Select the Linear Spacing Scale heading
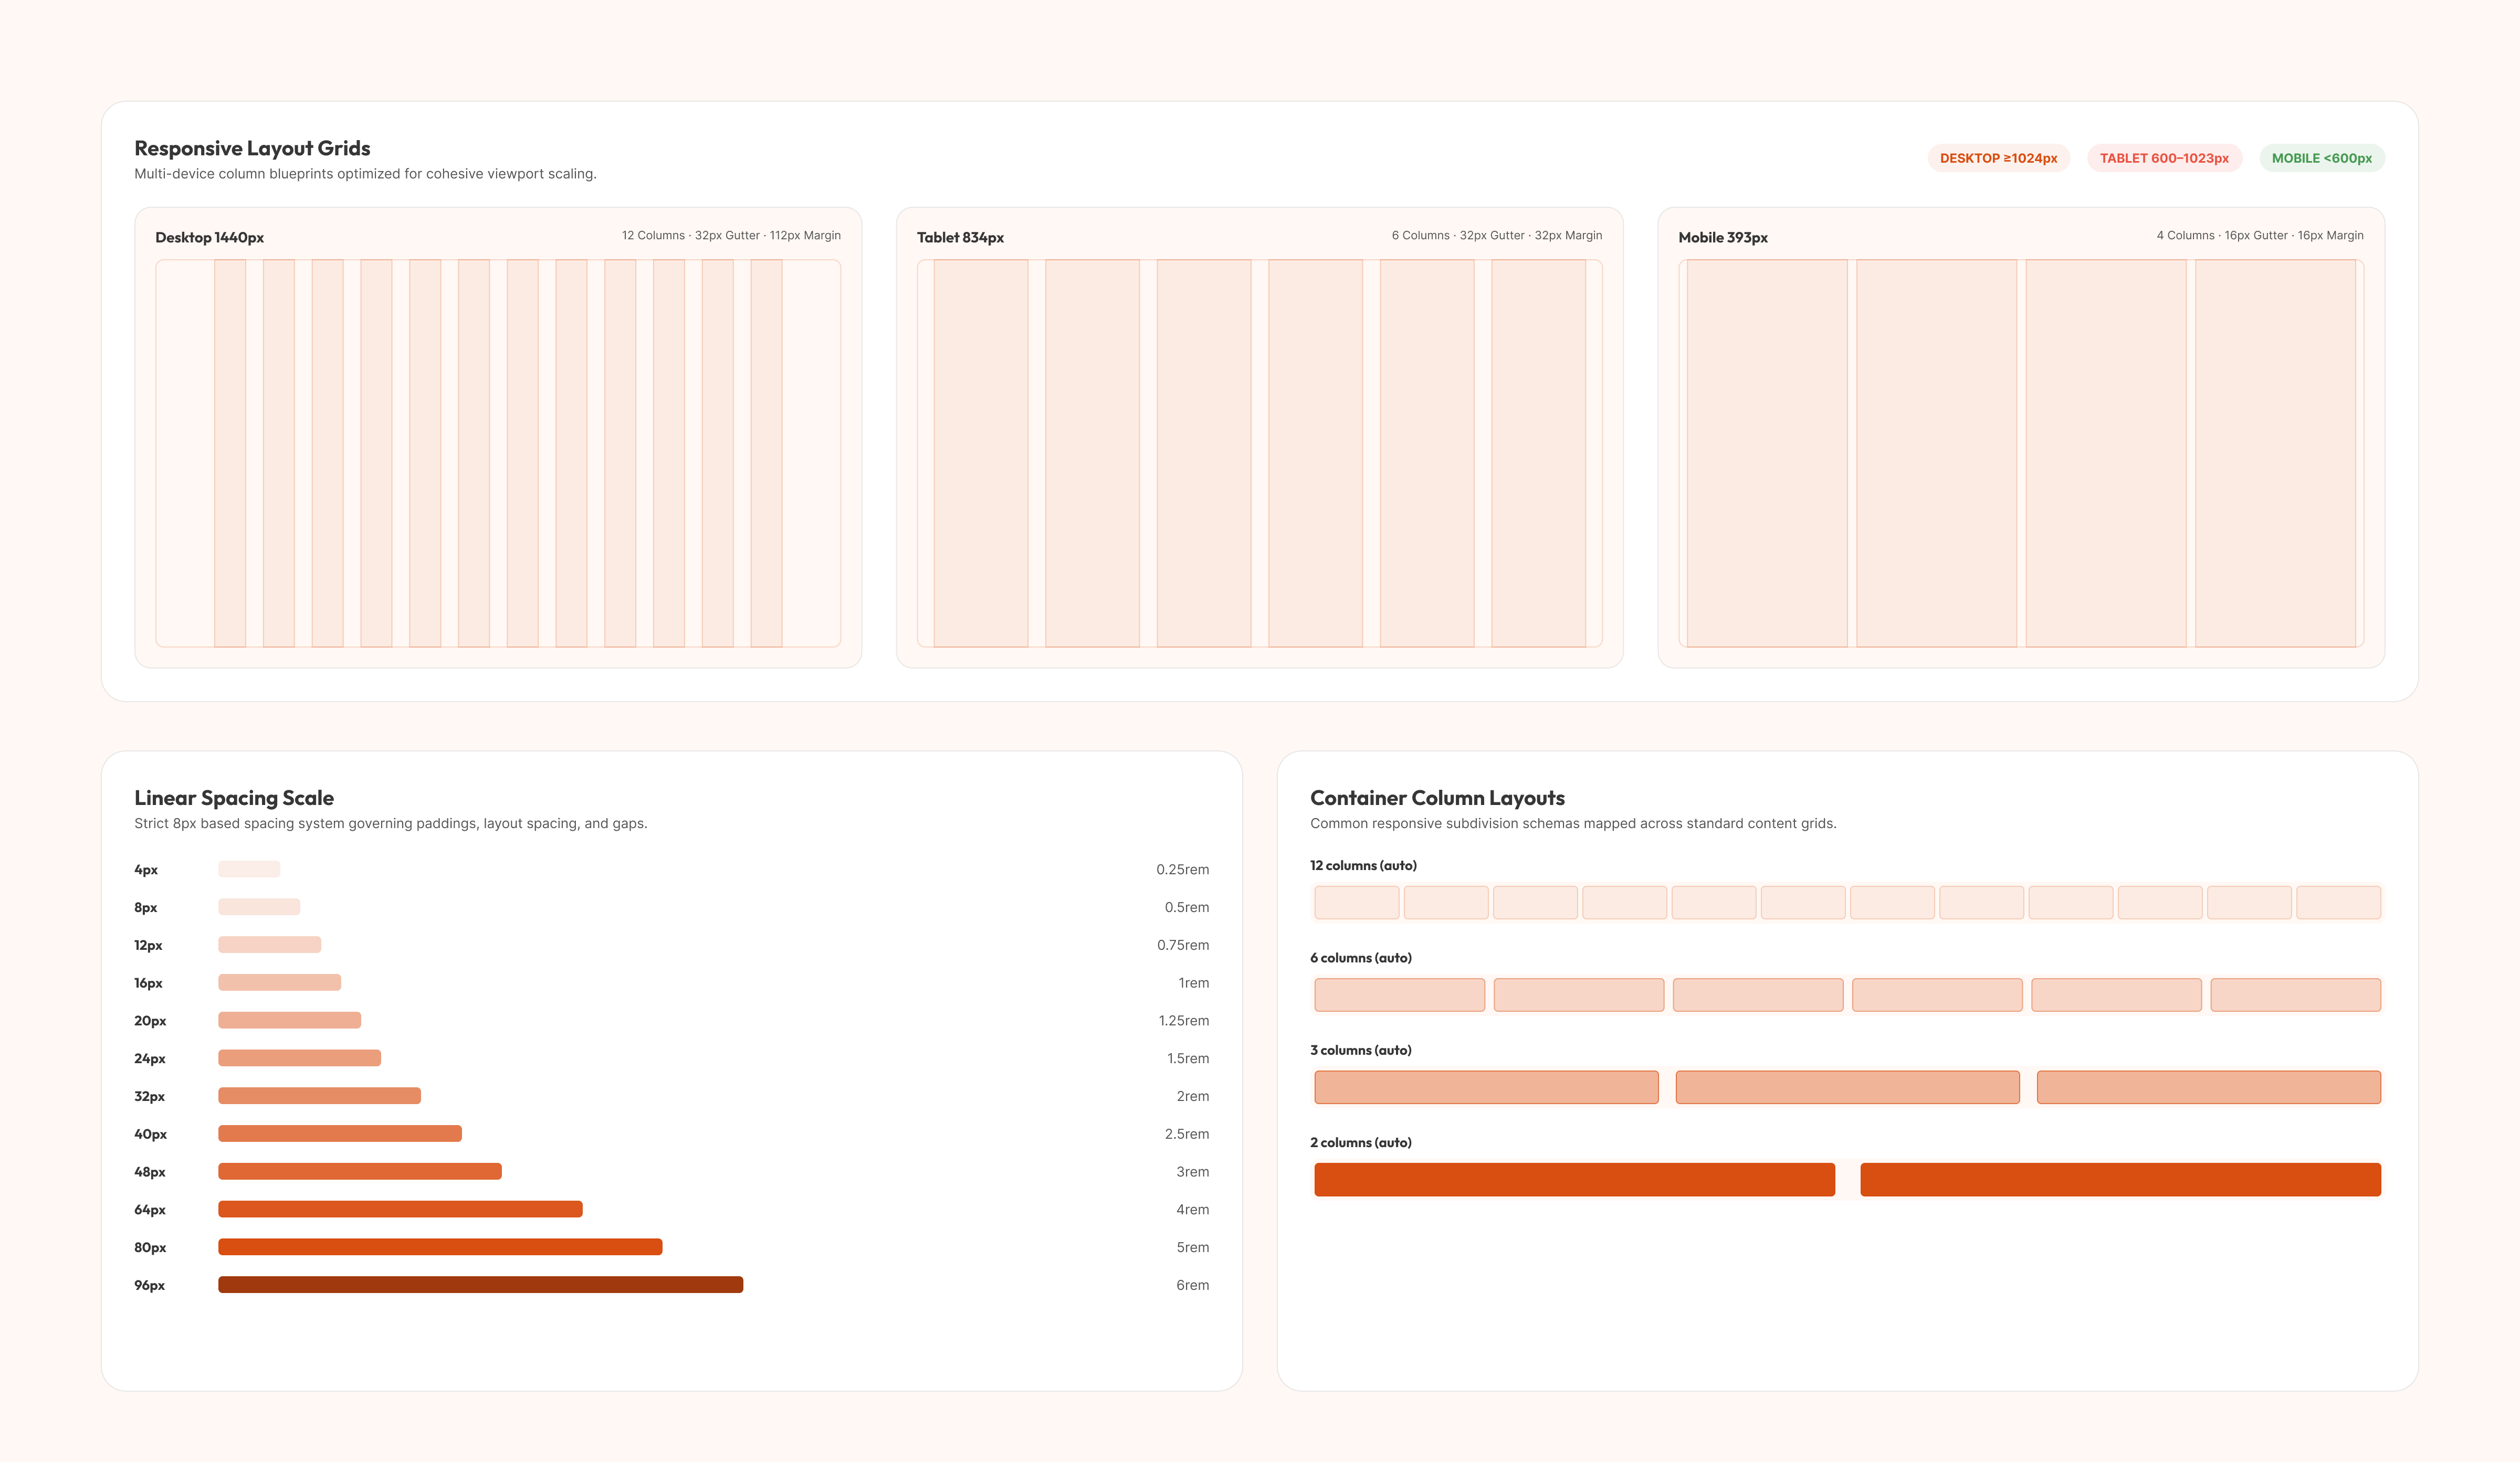This screenshot has width=2520, height=1462. [234, 798]
